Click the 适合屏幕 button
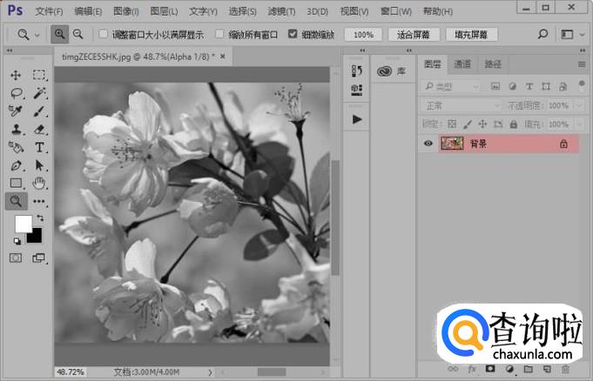Screen dimensions: 593x381 [x=415, y=35]
